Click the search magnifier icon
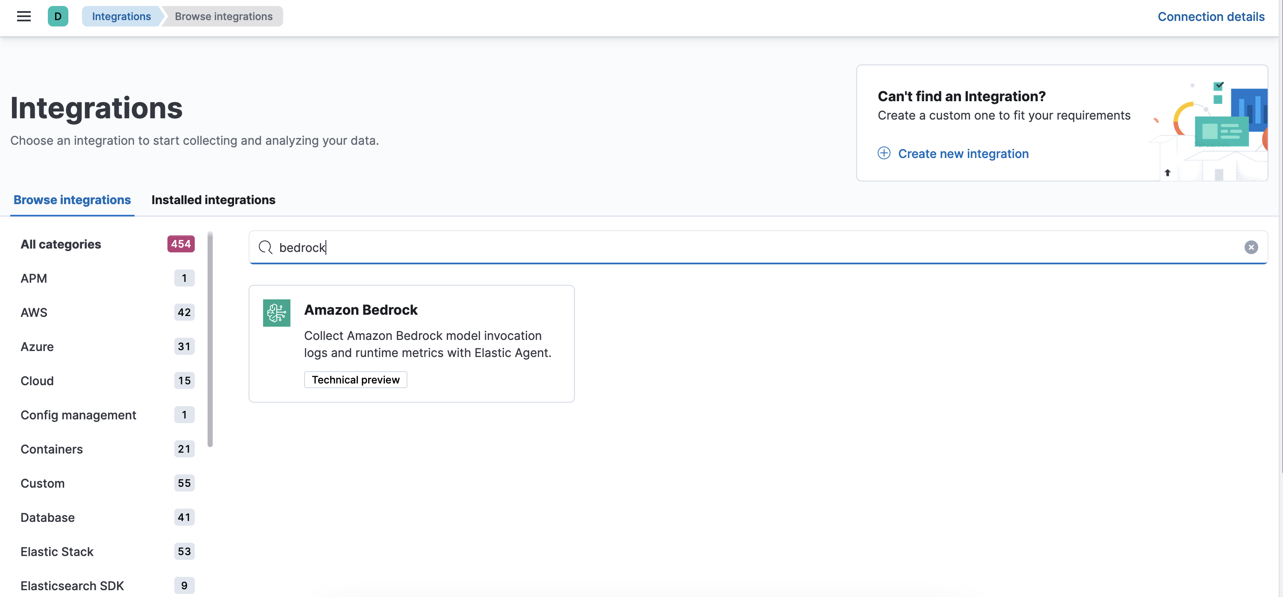The height and width of the screenshot is (597, 1283). [266, 247]
